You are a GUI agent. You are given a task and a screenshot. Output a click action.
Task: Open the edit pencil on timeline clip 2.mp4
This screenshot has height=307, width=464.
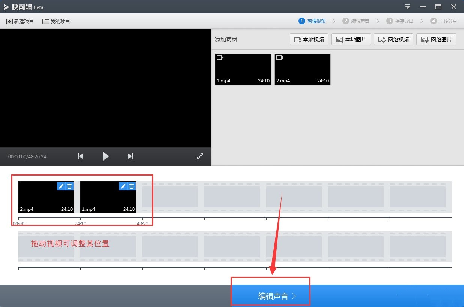(61, 186)
